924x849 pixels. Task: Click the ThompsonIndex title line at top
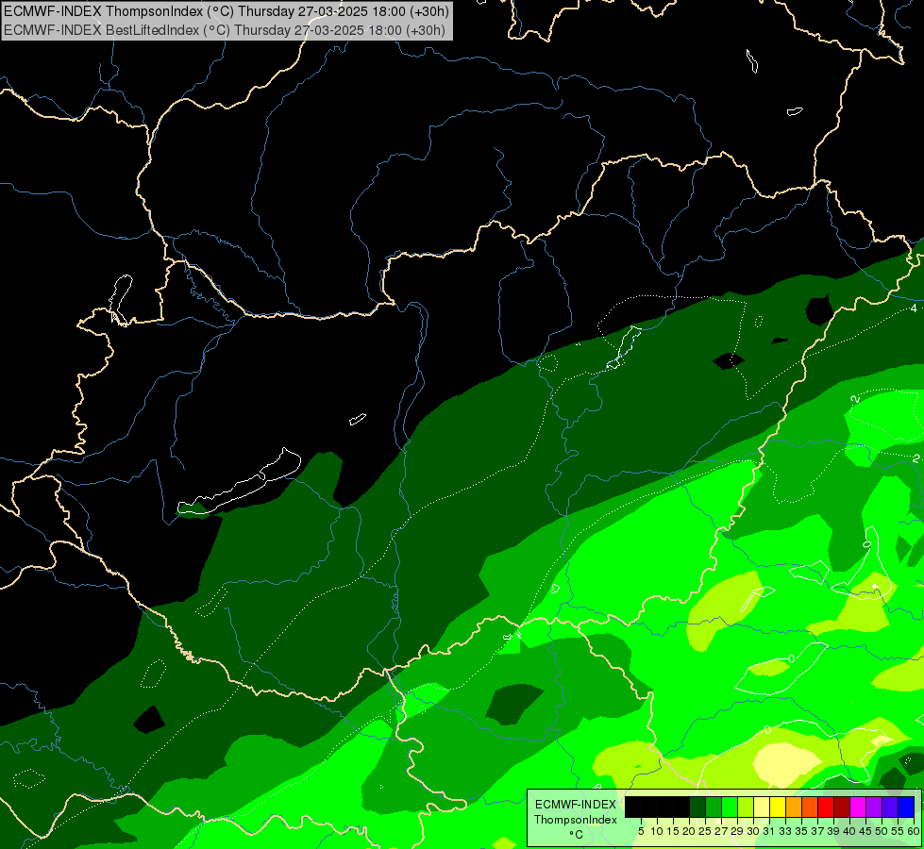pyautogui.click(x=227, y=11)
